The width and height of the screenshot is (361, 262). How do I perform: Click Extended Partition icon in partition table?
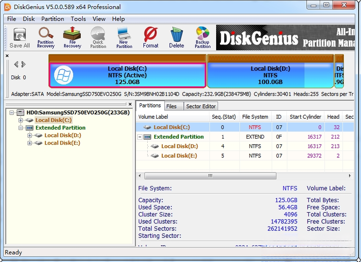(147, 137)
